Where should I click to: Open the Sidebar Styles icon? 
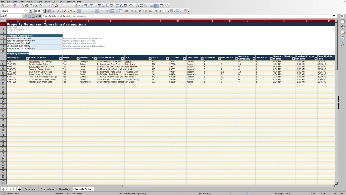pos(343,27)
